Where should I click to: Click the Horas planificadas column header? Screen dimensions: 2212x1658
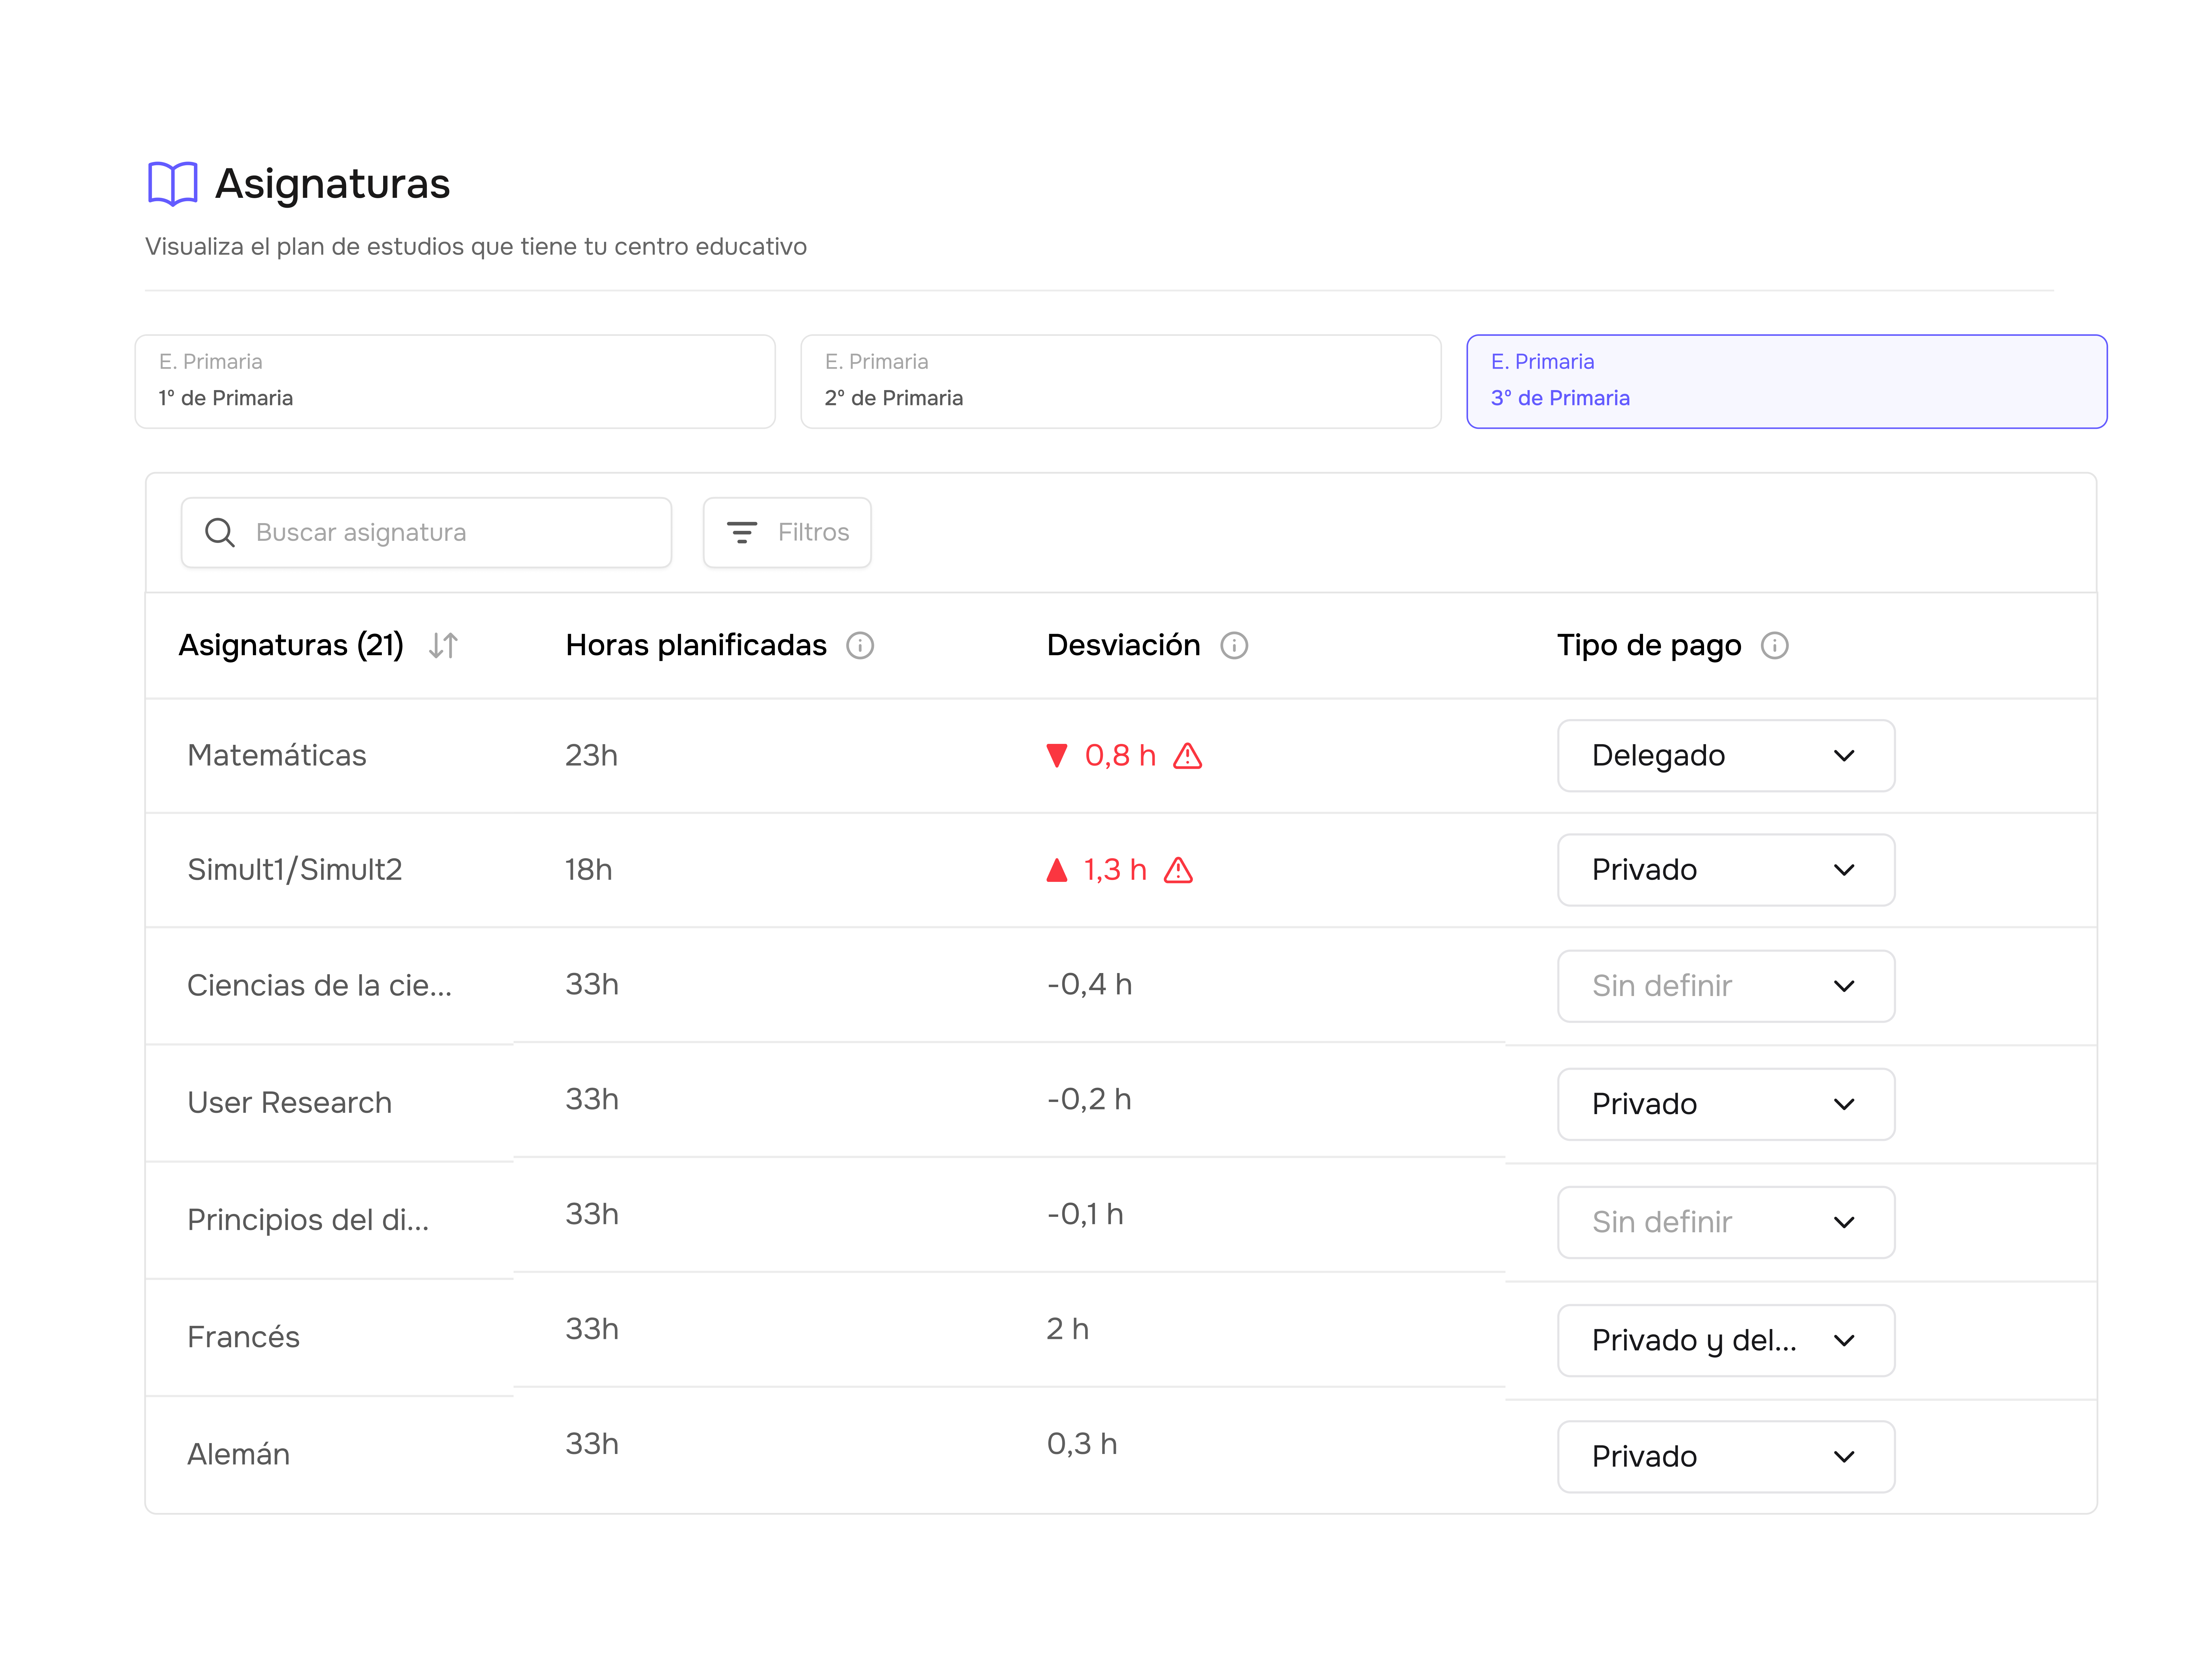coord(696,646)
